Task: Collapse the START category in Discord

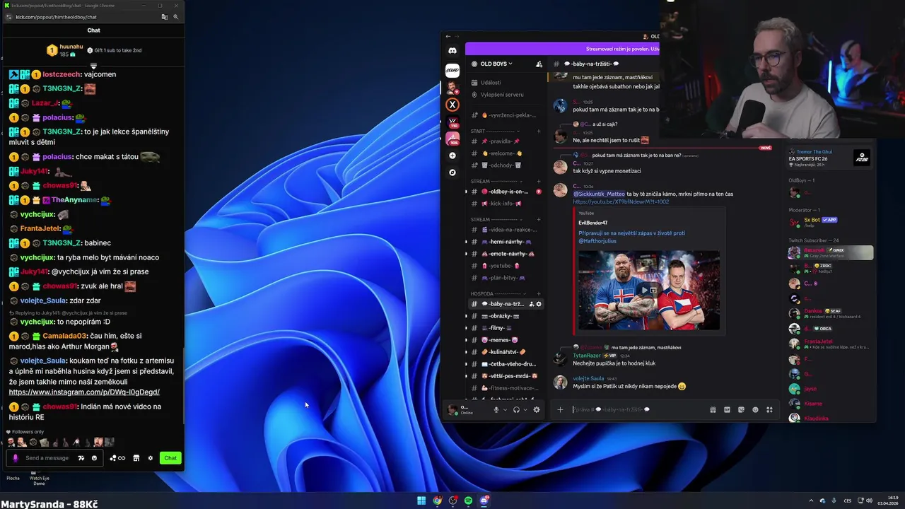Action: (x=495, y=131)
